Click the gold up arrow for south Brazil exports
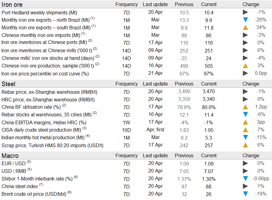272x200 pixels. [x=245, y=27]
